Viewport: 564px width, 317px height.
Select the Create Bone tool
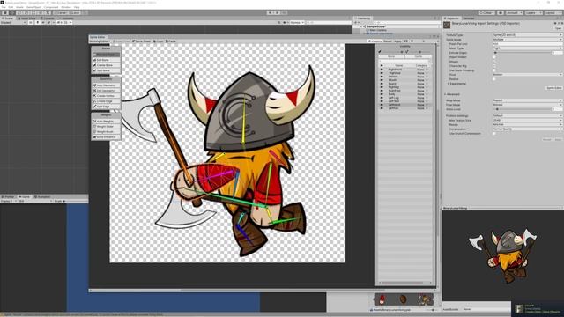[106, 65]
